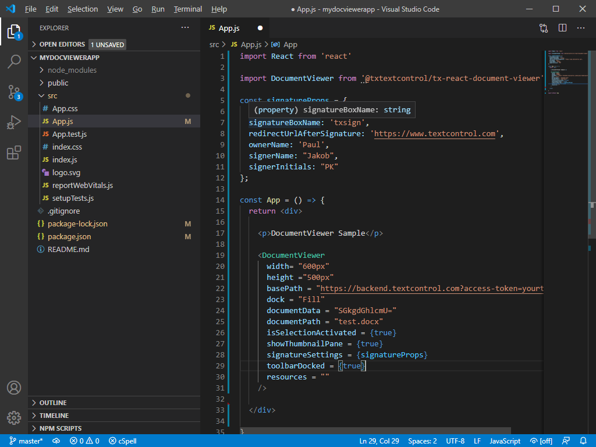Open errors and warnings problems indicator
This screenshot has width=596, height=447.
tap(84, 441)
